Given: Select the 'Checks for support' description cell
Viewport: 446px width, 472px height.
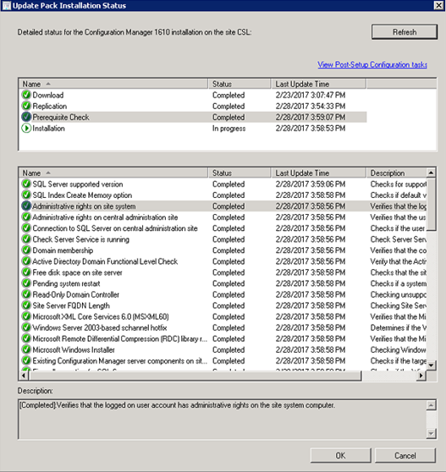Looking at the screenshot, I should 399,184.
